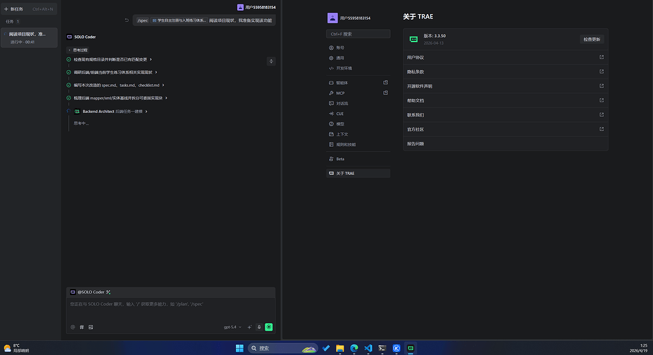Click the 报告问题 row

[506, 144]
